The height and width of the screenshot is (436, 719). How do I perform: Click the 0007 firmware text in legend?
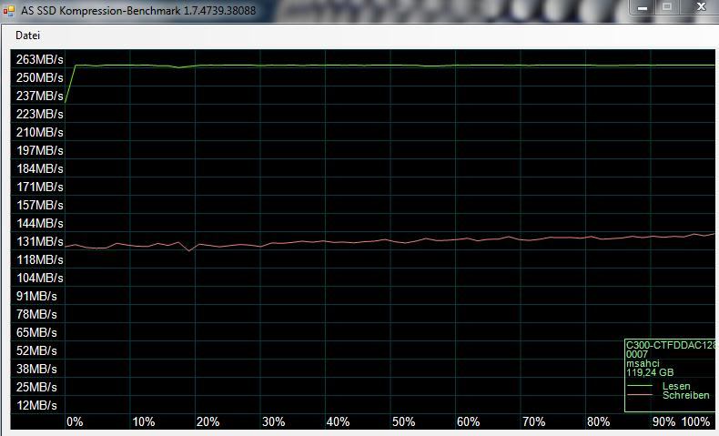pos(637,354)
